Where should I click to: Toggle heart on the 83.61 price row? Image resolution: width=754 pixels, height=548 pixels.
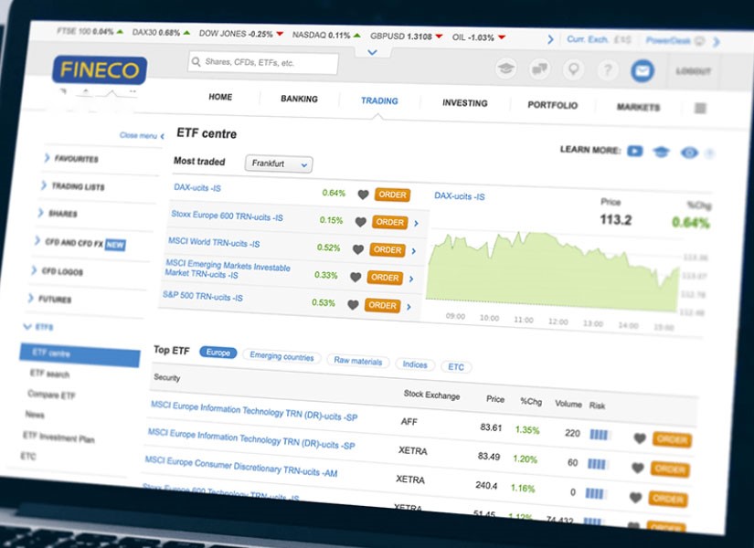point(640,437)
